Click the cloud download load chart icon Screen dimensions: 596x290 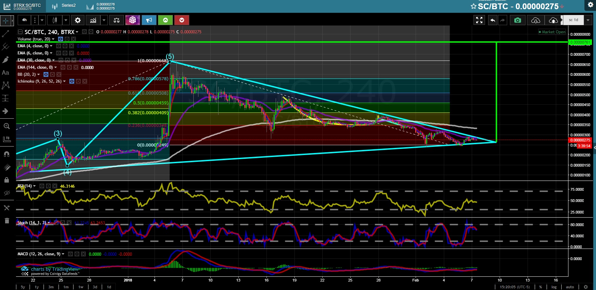coord(535,20)
